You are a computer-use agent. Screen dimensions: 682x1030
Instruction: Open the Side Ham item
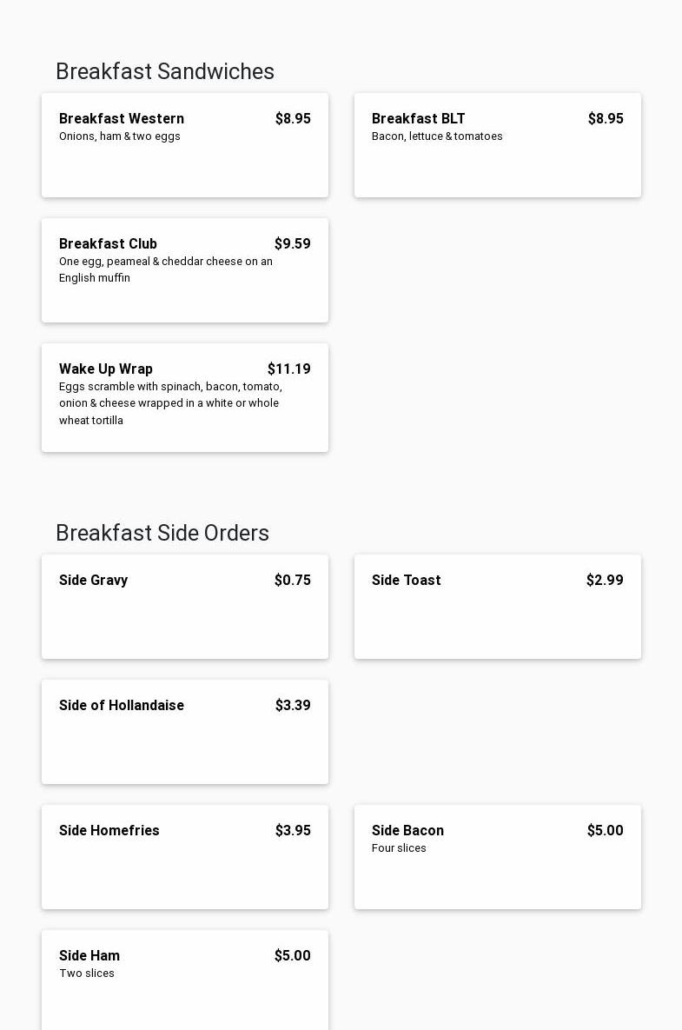pyautogui.click(x=185, y=980)
